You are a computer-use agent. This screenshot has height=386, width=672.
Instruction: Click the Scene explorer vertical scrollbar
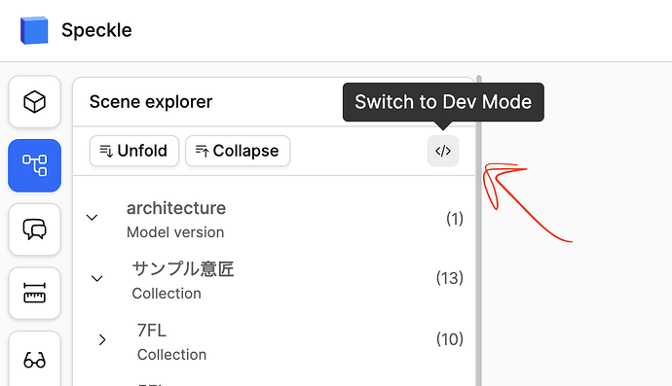click(479, 231)
